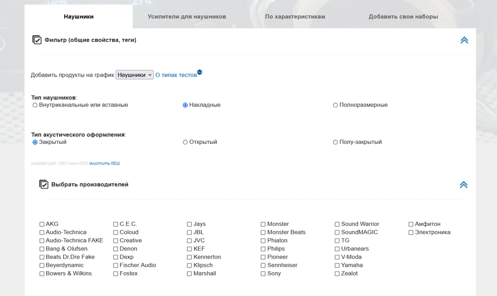Check the Fostex checkbox

(116, 274)
